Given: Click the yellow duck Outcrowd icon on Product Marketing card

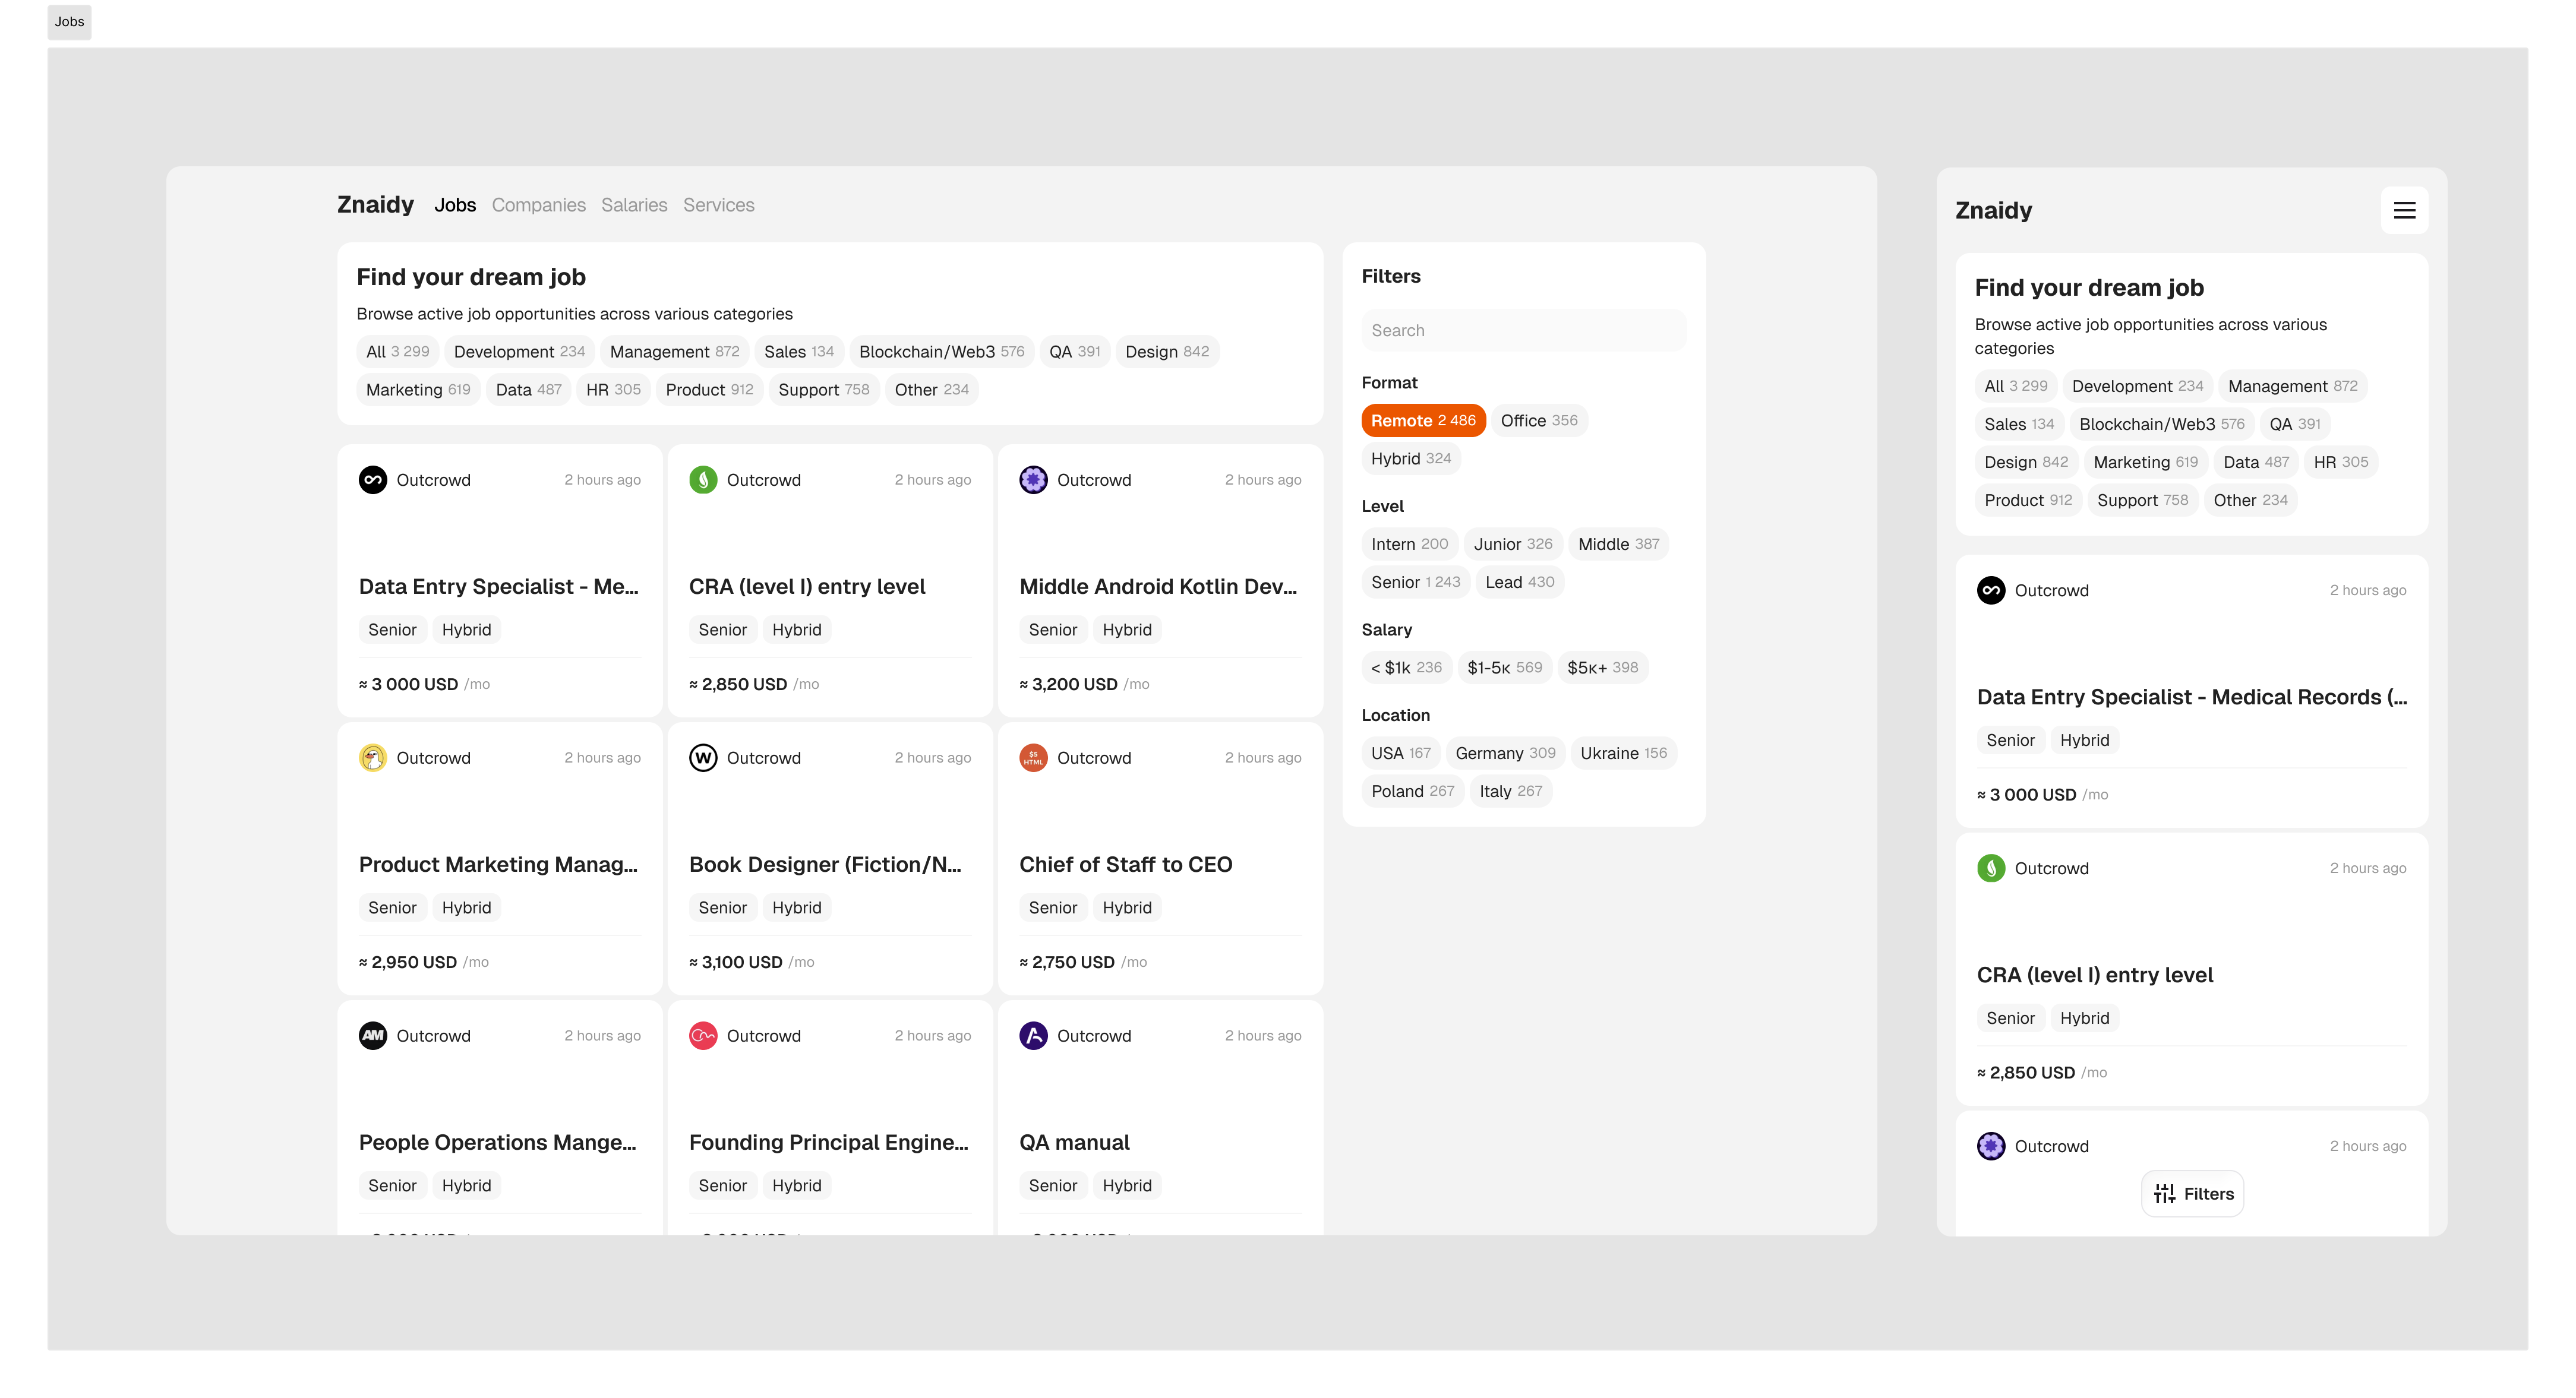Looking at the screenshot, I should pos(373,757).
